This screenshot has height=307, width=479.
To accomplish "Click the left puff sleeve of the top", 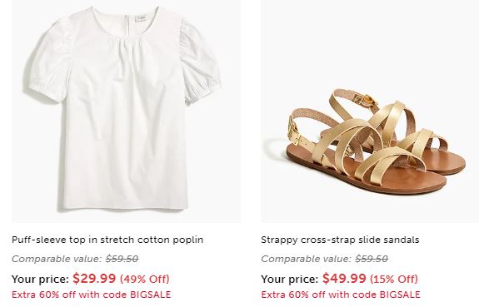I will tap(49, 64).
